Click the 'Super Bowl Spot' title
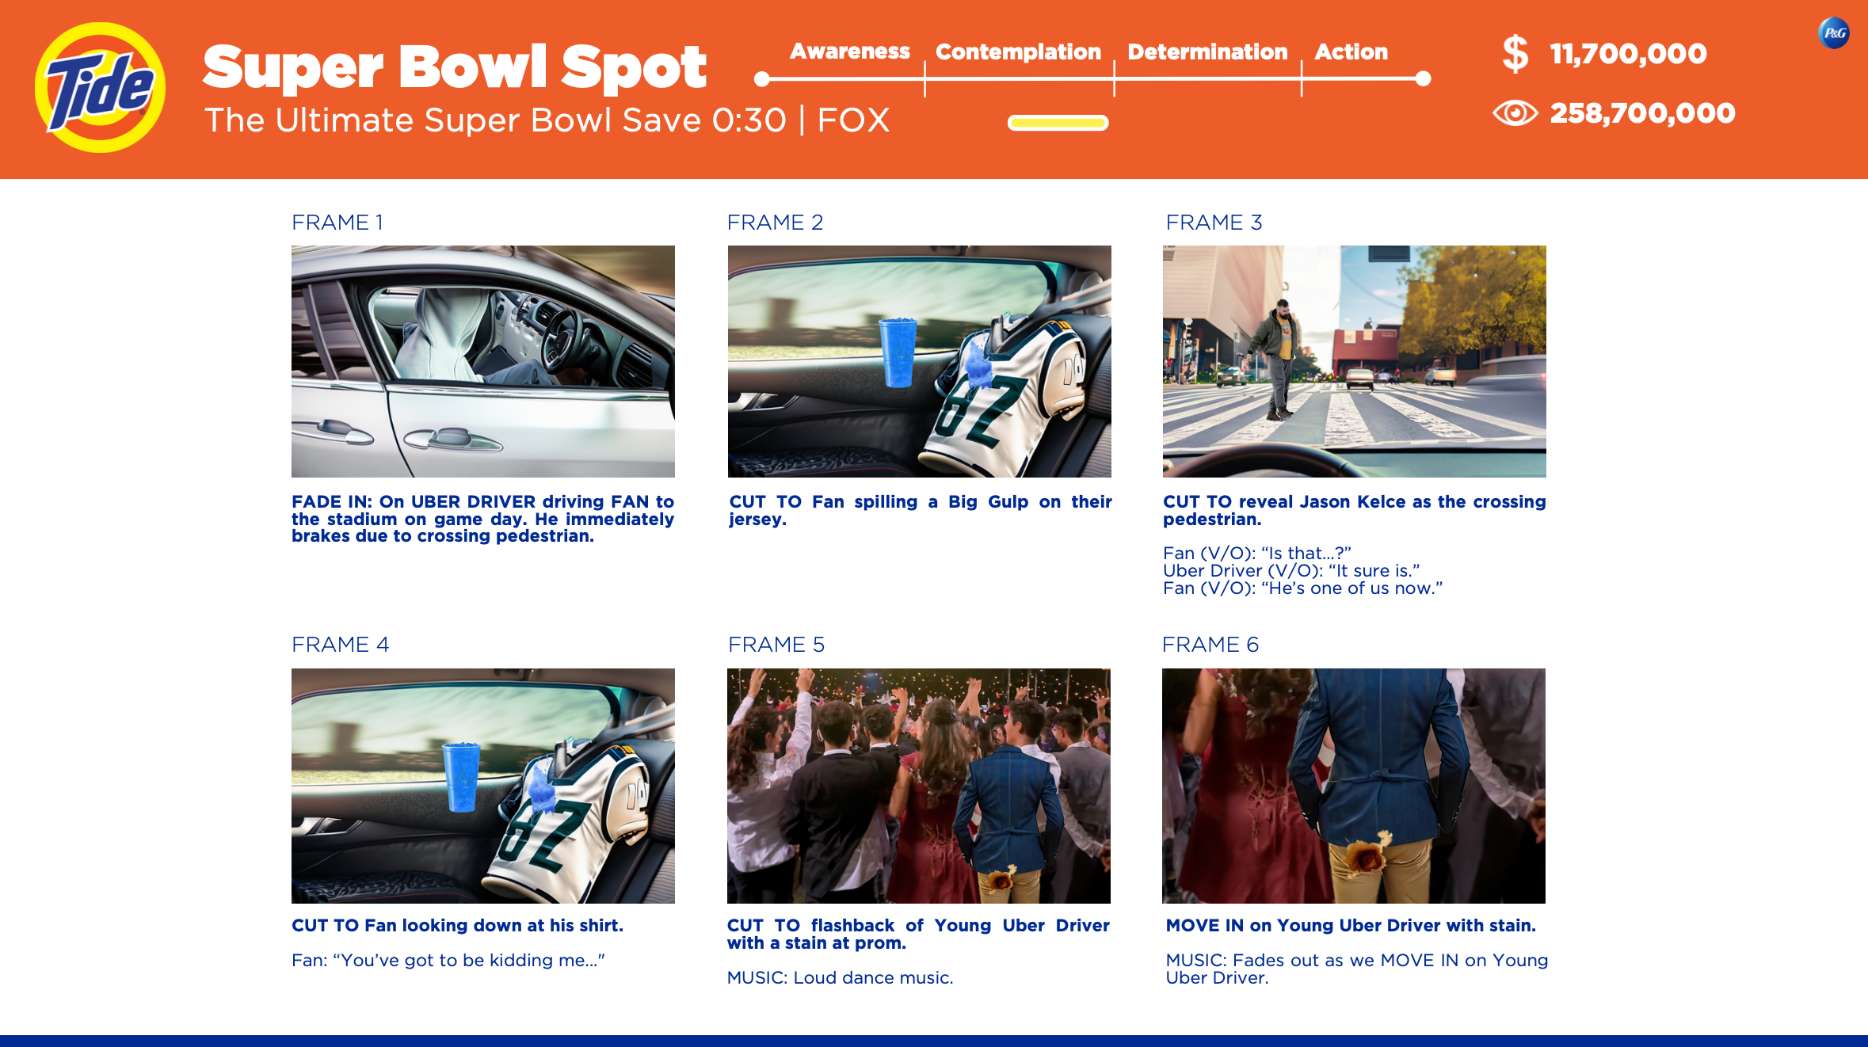The height and width of the screenshot is (1047, 1868). [x=455, y=67]
